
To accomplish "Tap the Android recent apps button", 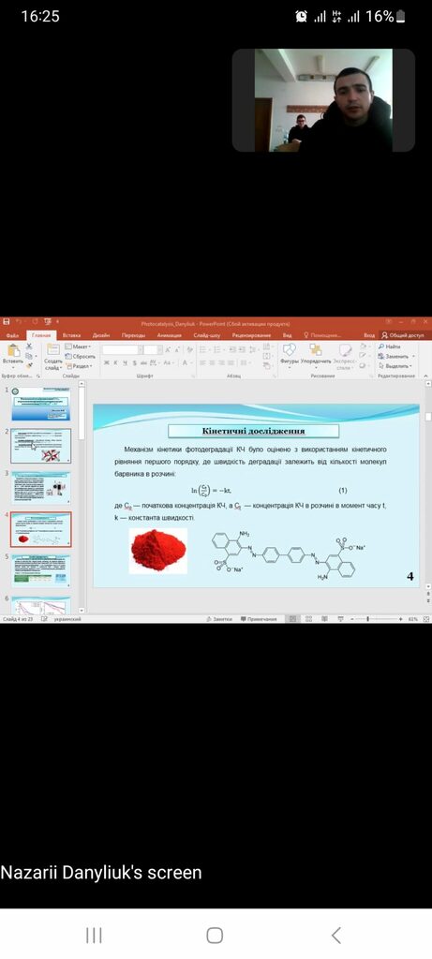I will (x=94, y=936).
